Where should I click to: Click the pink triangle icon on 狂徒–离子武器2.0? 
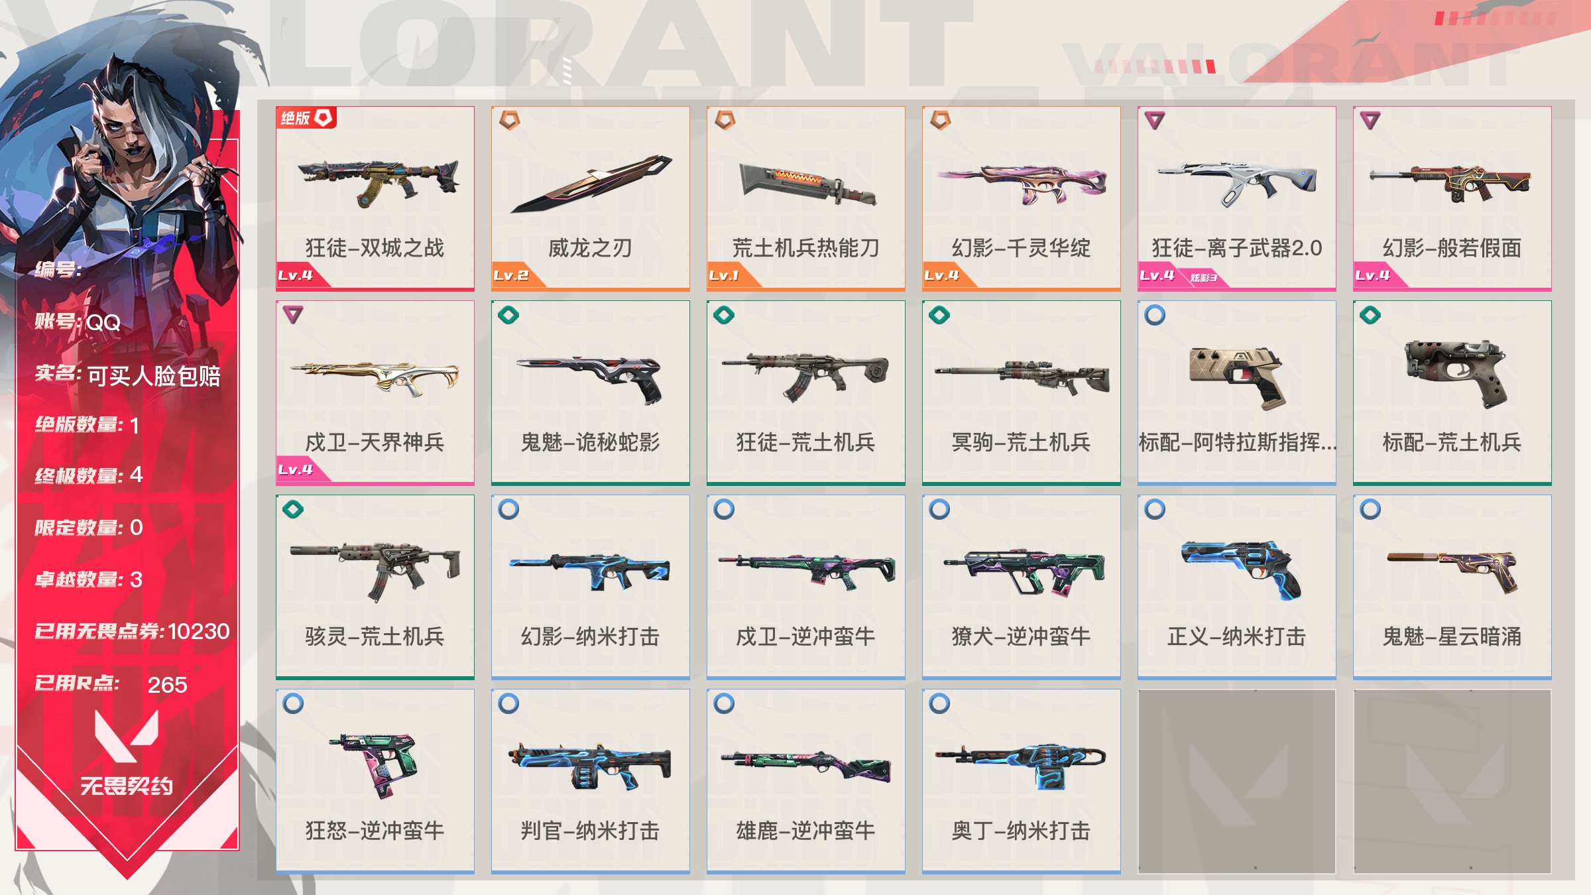coord(1155,120)
